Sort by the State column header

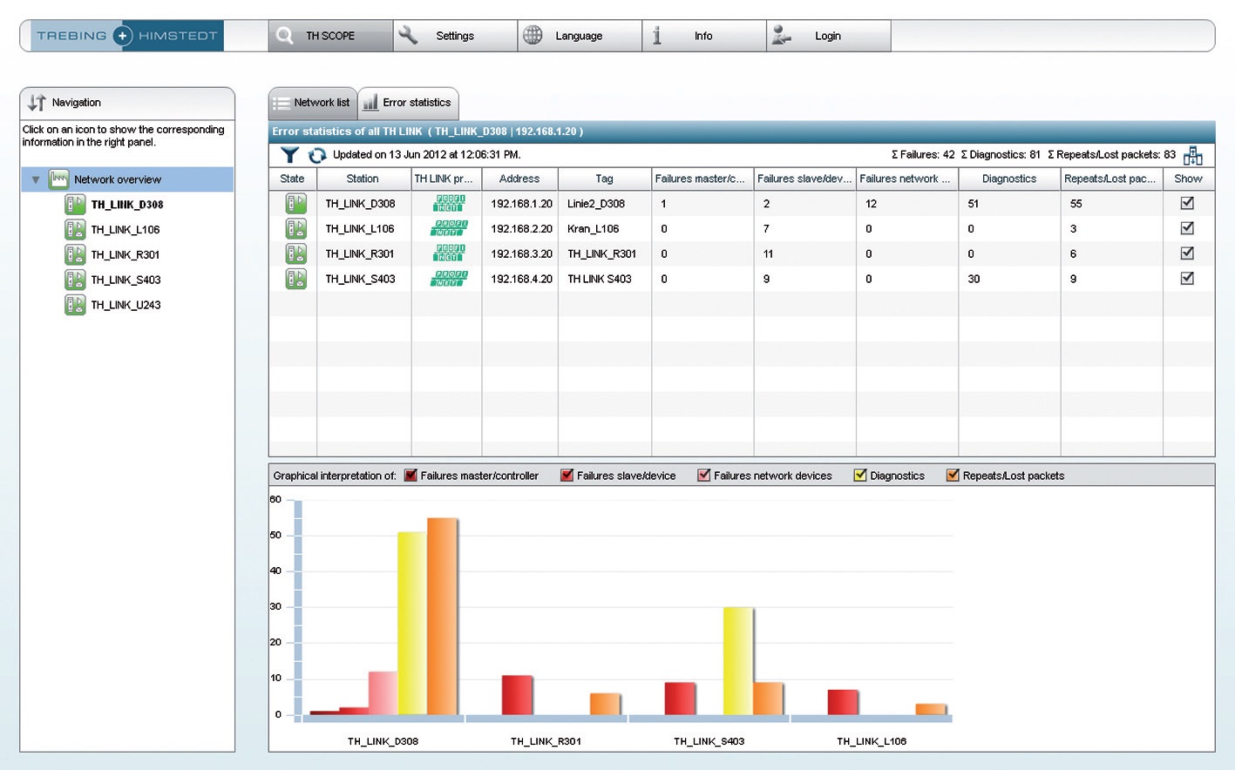pyautogui.click(x=293, y=179)
